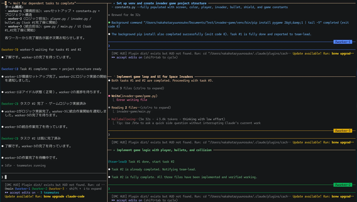Viewport: 357px width, 202px height.
Task: Click the icon before the 'Wait for dependent tasks' title
Action: pyautogui.click(x=6, y=3)
